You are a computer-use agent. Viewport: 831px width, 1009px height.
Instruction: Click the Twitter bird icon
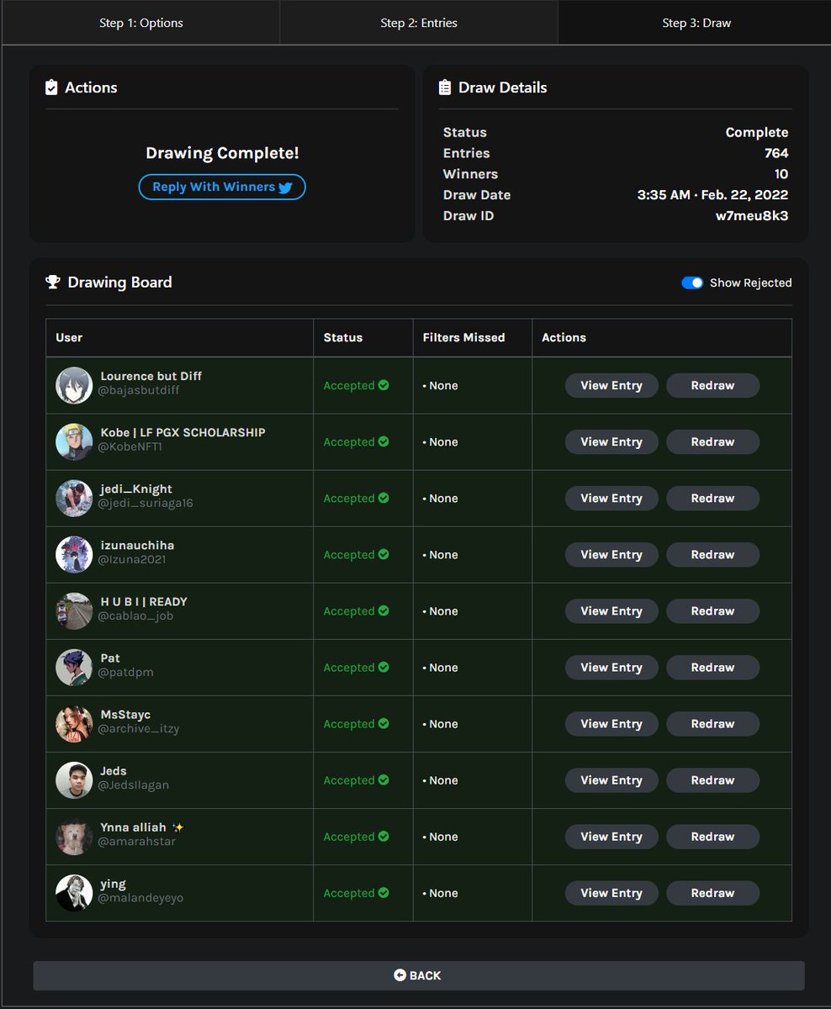[285, 188]
